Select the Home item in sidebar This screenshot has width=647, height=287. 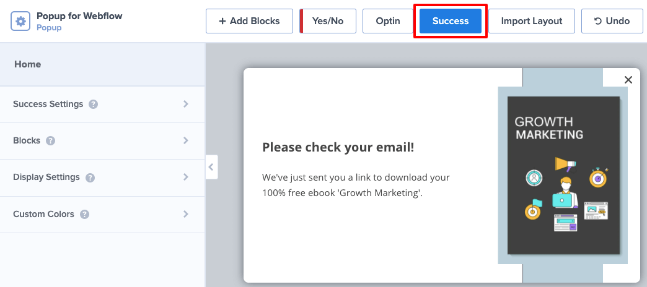(x=28, y=64)
